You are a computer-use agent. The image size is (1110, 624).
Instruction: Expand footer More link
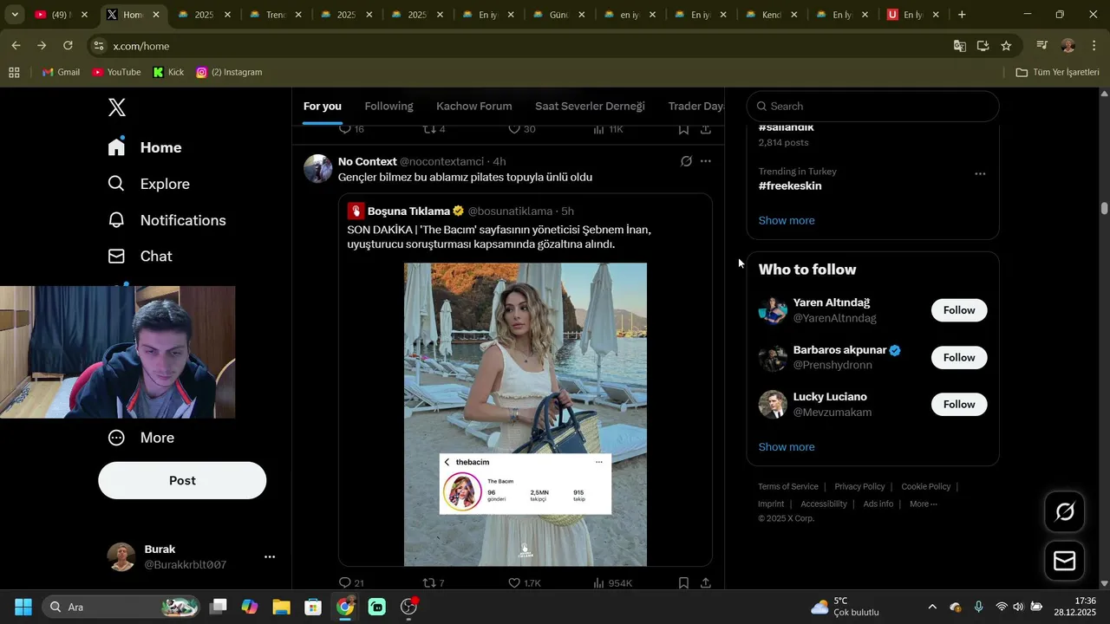point(923,504)
